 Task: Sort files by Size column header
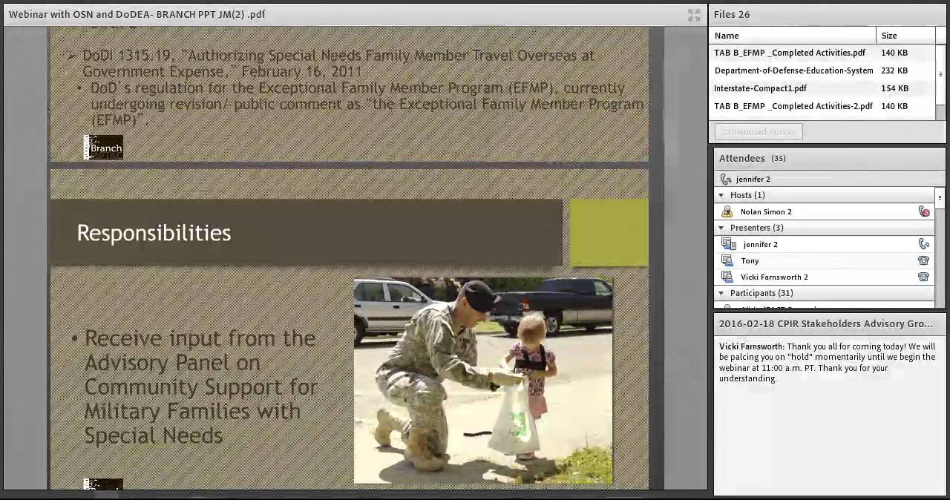click(905, 36)
